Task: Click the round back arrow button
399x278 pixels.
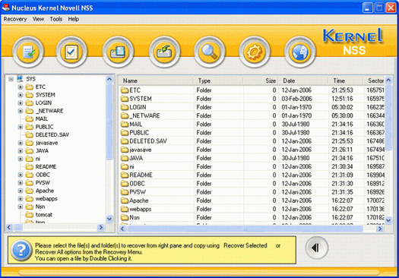Action: (317, 248)
